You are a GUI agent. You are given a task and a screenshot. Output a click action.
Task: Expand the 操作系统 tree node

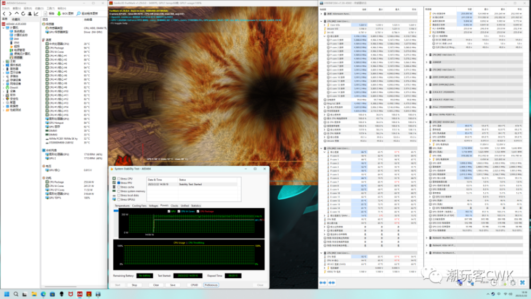[x=4, y=65]
